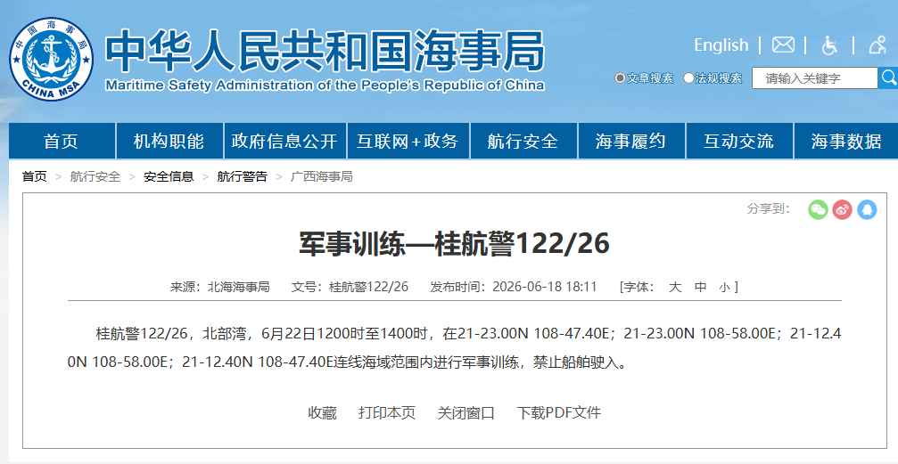Image resolution: width=898 pixels, height=464 pixels.
Task: Click the source text 北海海事局
Action: (x=238, y=287)
